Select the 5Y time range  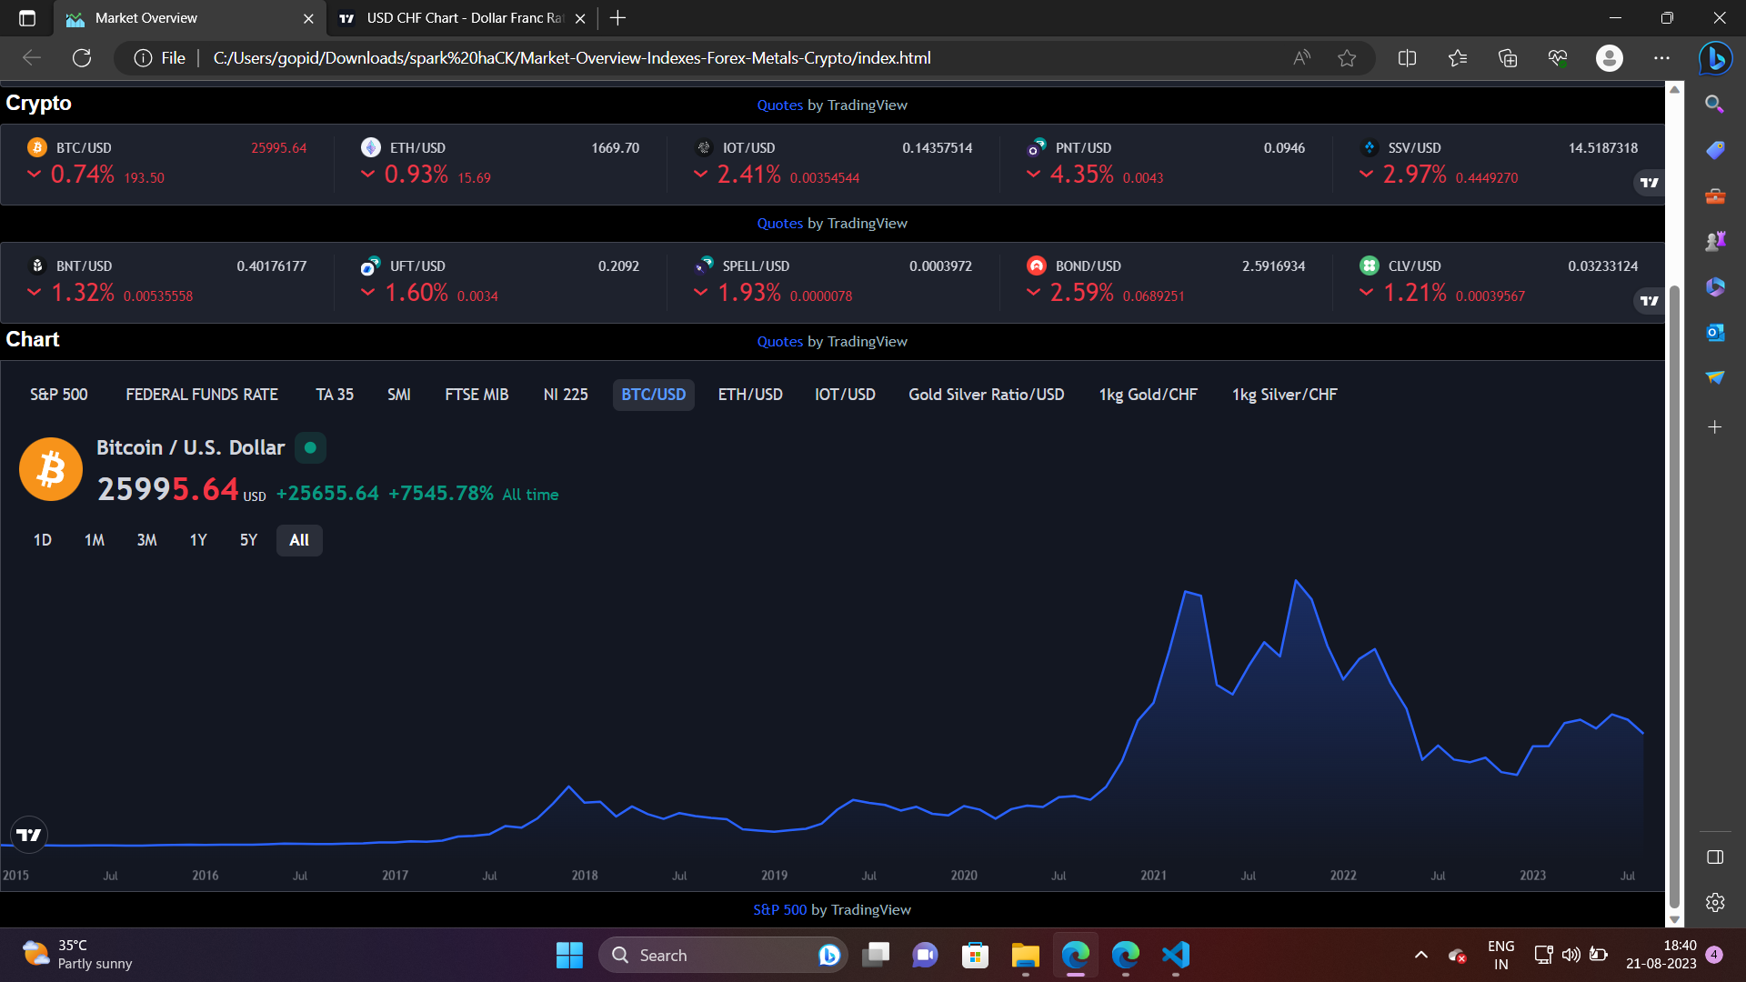(248, 540)
